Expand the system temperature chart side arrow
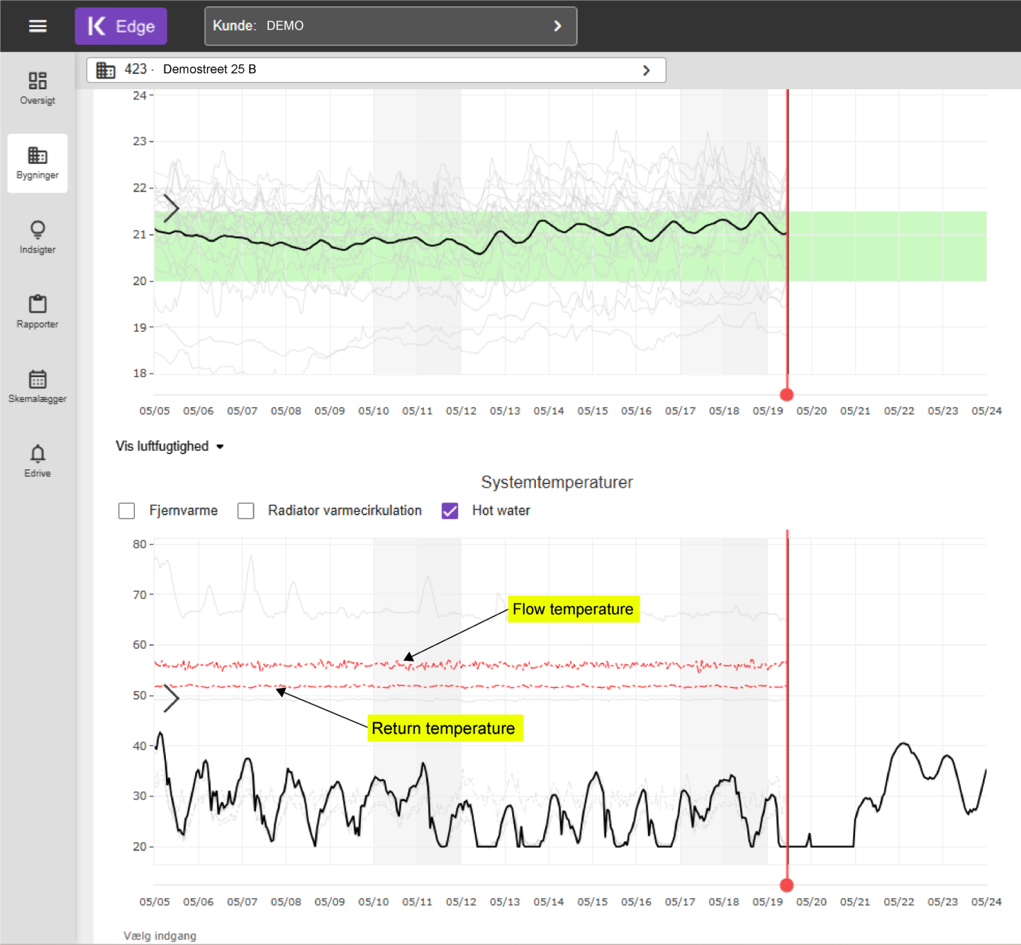This screenshot has height=945, width=1021. 171,698
